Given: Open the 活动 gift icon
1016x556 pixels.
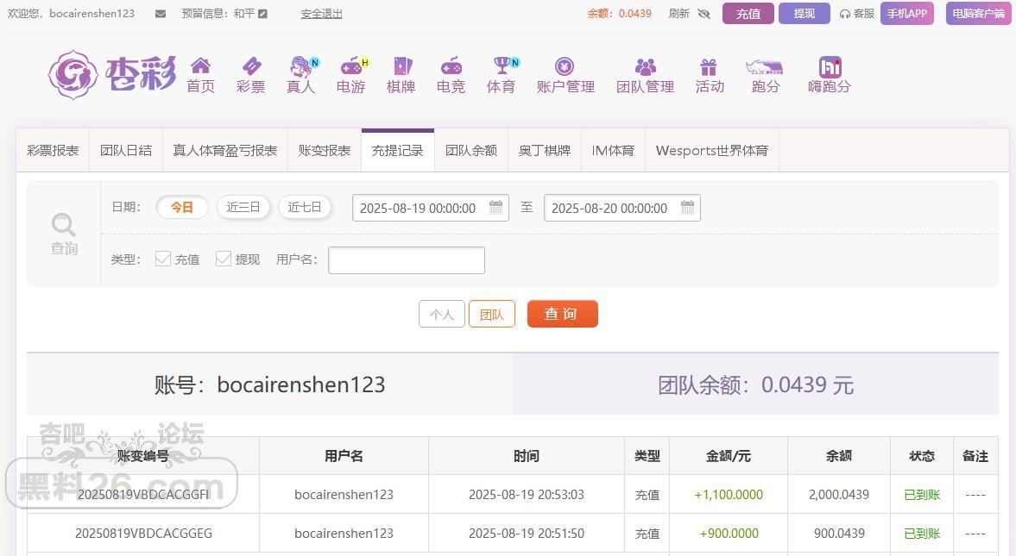Looking at the screenshot, I should (x=709, y=67).
